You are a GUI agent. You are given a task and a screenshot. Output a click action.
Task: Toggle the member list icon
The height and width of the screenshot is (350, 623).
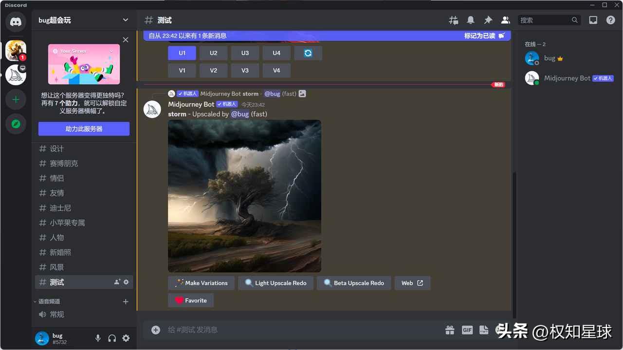pyautogui.click(x=505, y=20)
